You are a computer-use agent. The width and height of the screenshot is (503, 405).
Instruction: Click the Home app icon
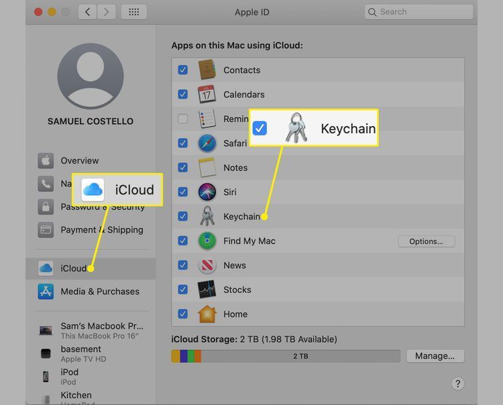206,314
